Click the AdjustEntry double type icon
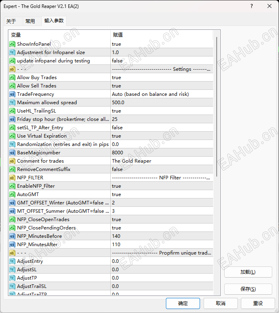This screenshot has height=313, width=279. pyautogui.click(x=12, y=261)
